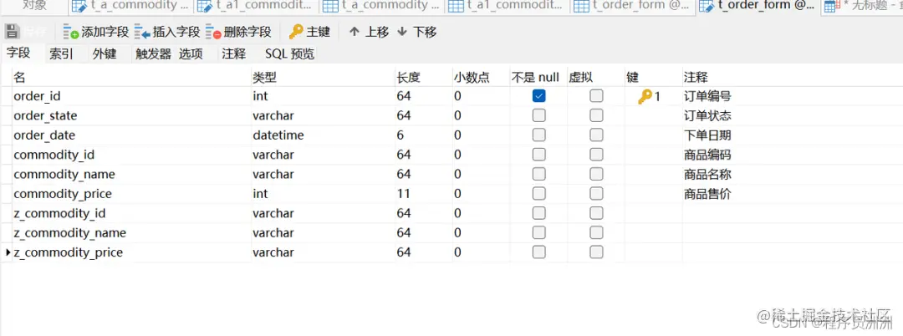Screen dimensions: 903x336
Task: Click the datetime type cell
Action: click(323, 135)
